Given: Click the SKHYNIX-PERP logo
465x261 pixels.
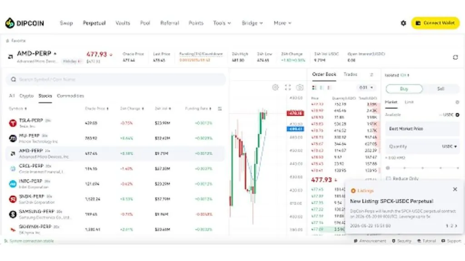Looking at the screenshot, I should pyautogui.click(x=13, y=229).
